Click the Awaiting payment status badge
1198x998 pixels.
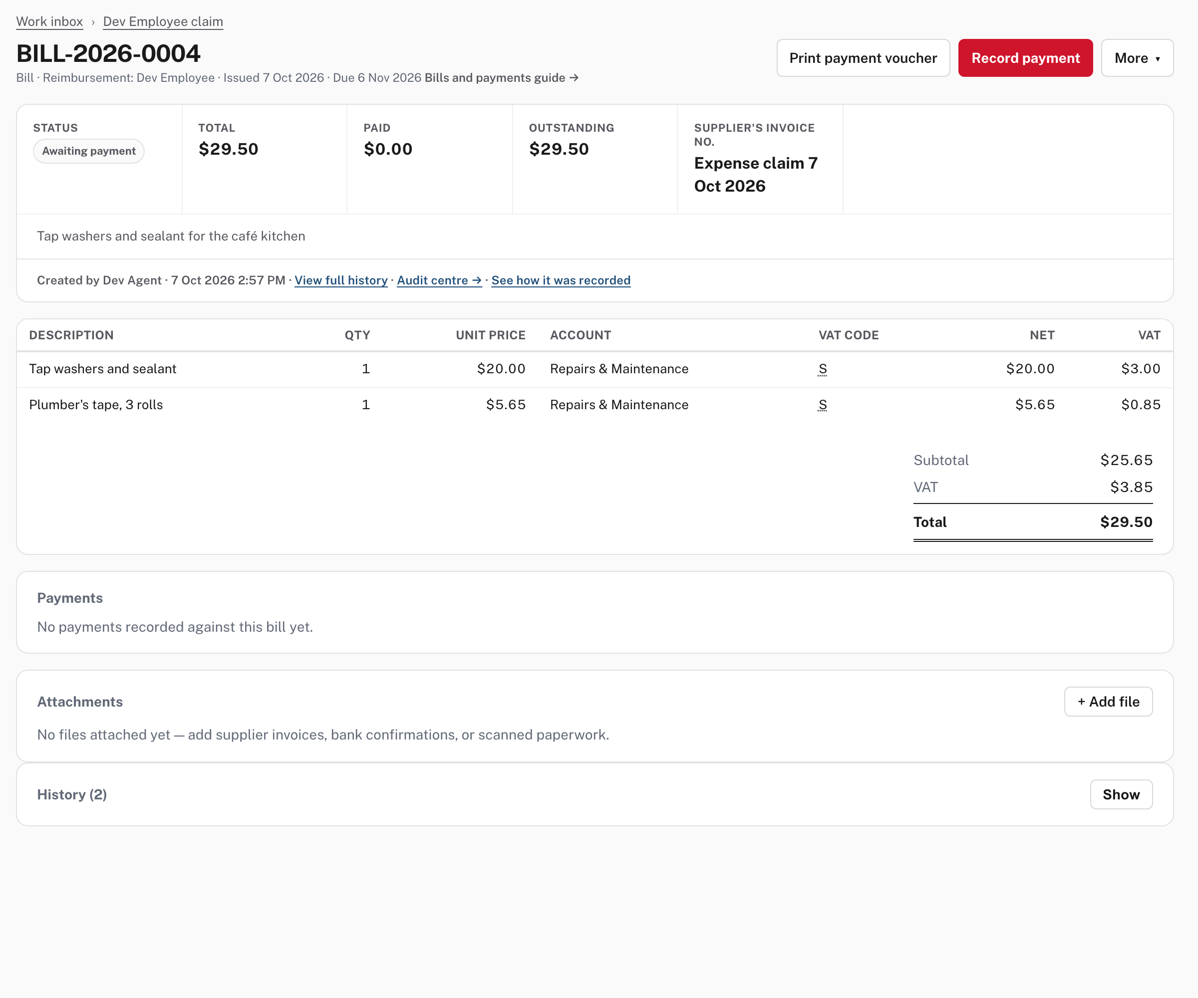coord(89,151)
